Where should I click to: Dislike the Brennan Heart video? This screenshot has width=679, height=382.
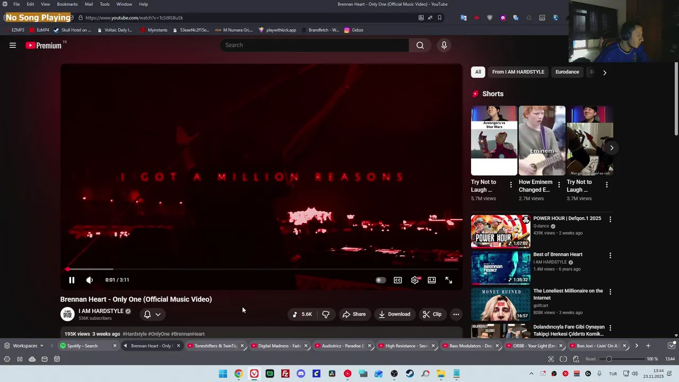point(326,314)
